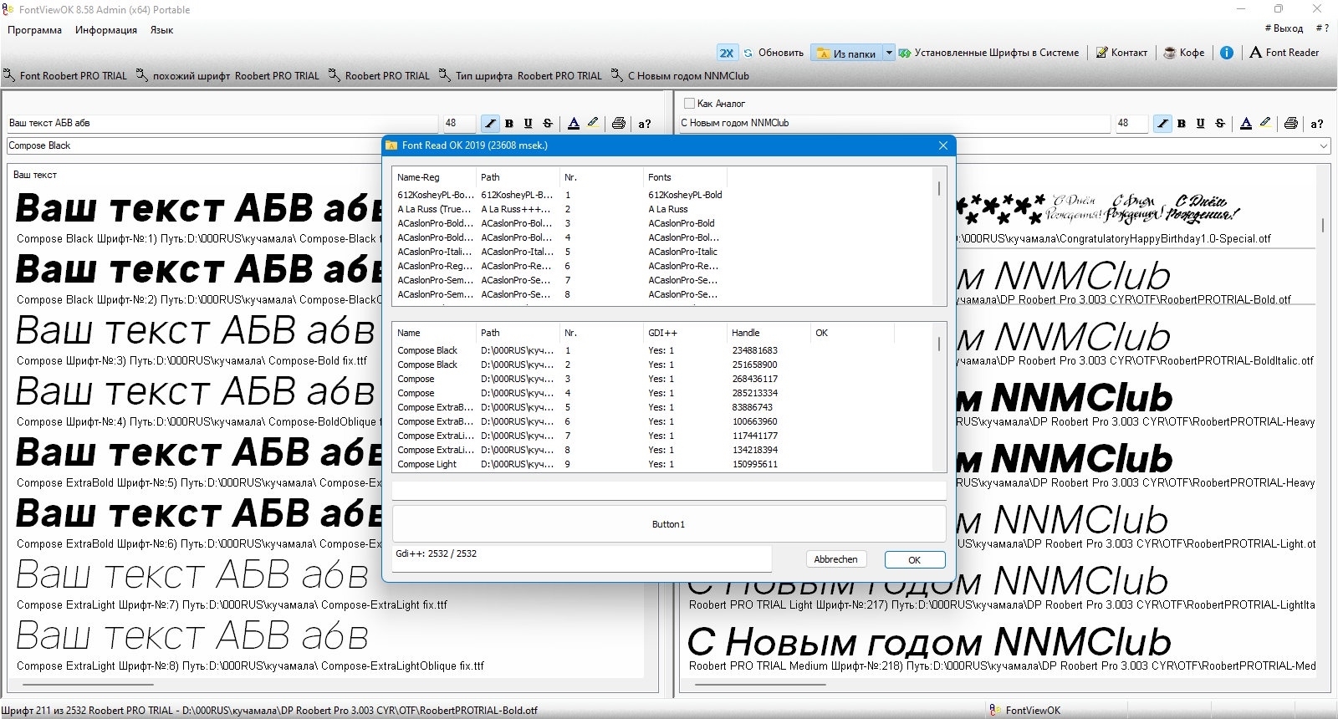
Task: Toggle strikethrough in the right pane toolbar
Action: (1220, 123)
